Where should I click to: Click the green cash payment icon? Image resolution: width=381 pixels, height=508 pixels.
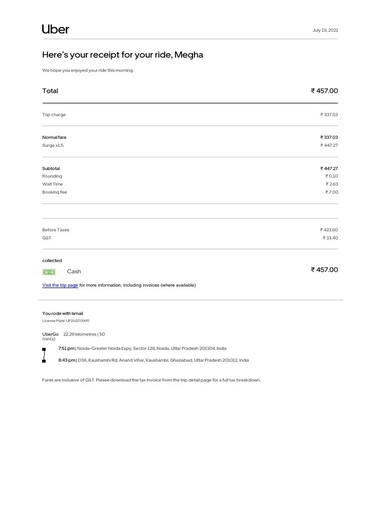click(x=49, y=272)
